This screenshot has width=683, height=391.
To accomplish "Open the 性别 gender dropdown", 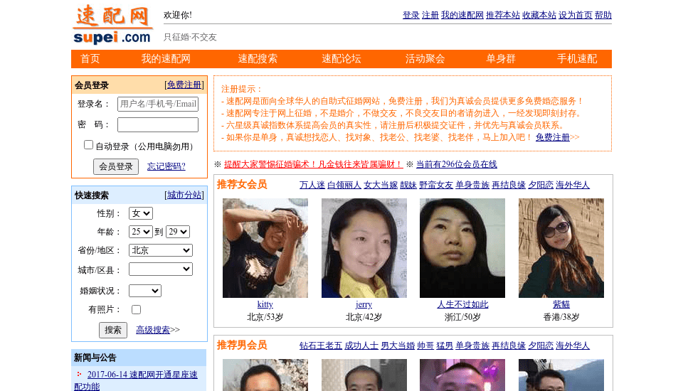I will (x=141, y=213).
